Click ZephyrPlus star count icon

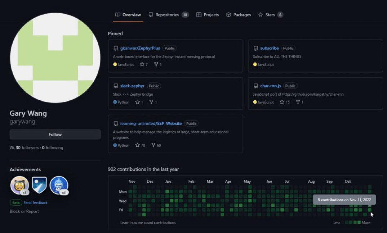(142, 64)
